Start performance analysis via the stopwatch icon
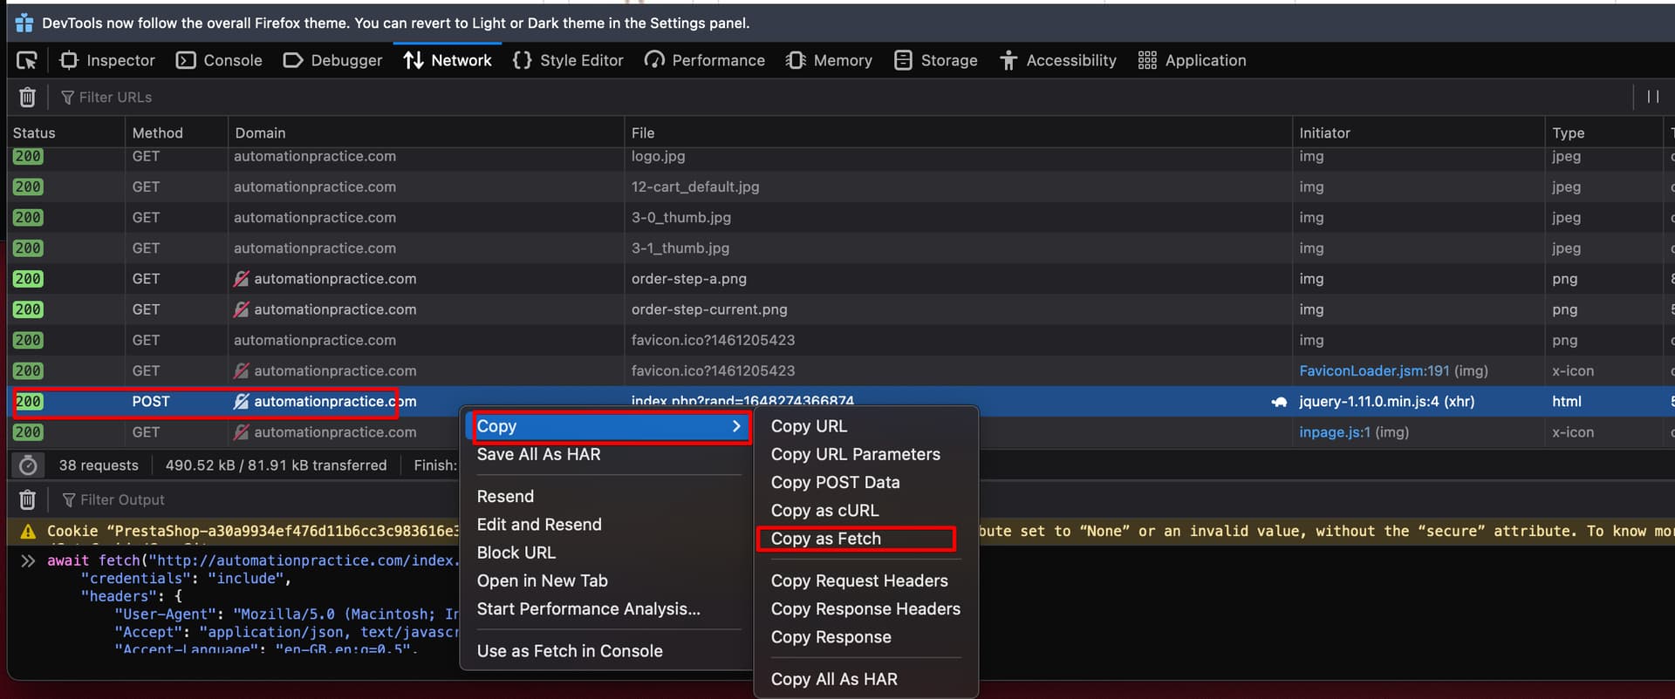The height and width of the screenshot is (699, 1675). pos(28,465)
